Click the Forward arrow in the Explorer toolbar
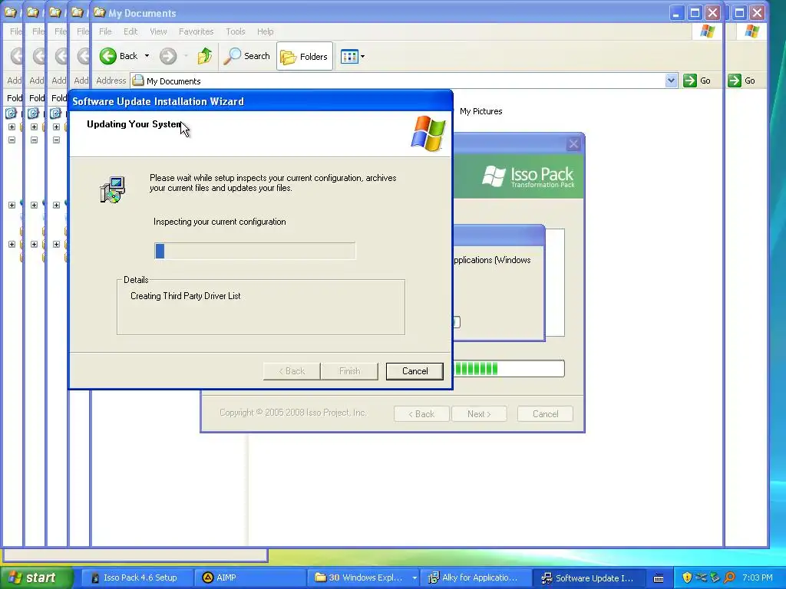 click(168, 56)
